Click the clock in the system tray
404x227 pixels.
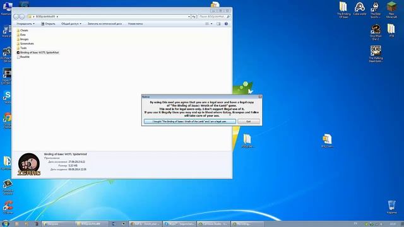pos(393,224)
